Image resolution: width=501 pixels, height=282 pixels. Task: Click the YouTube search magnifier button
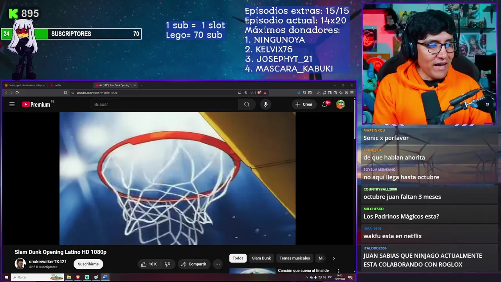[247, 104]
